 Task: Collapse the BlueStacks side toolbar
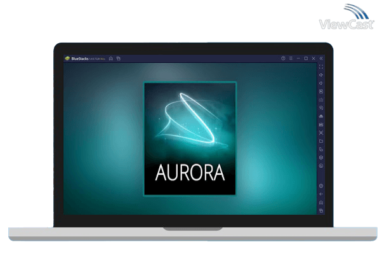pos(321,58)
